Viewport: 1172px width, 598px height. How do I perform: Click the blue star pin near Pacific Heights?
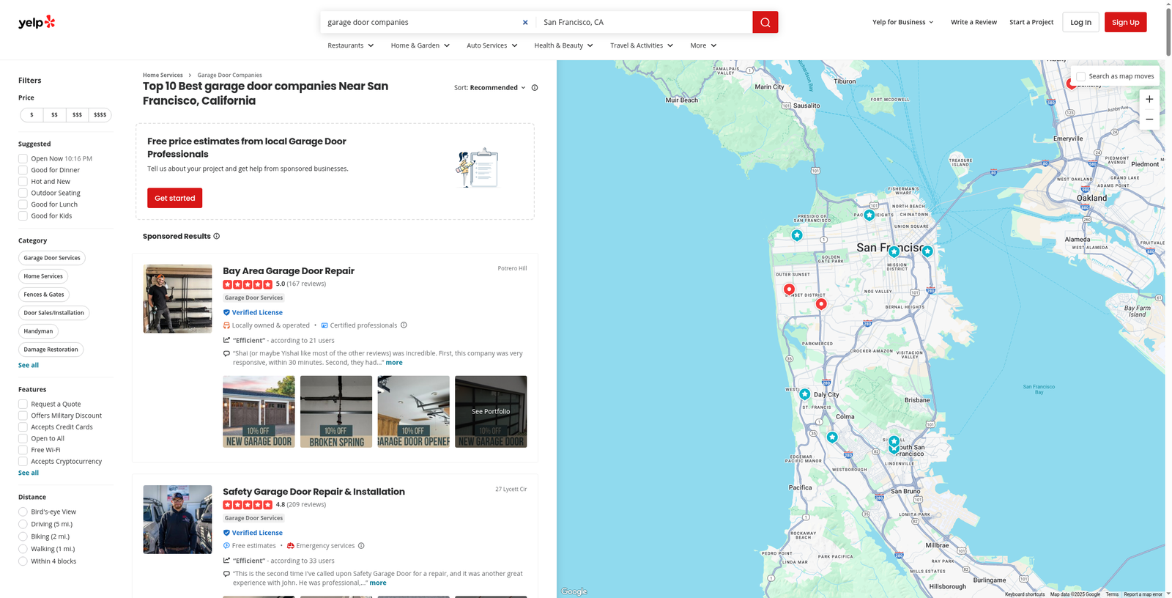click(x=869, y=215)
